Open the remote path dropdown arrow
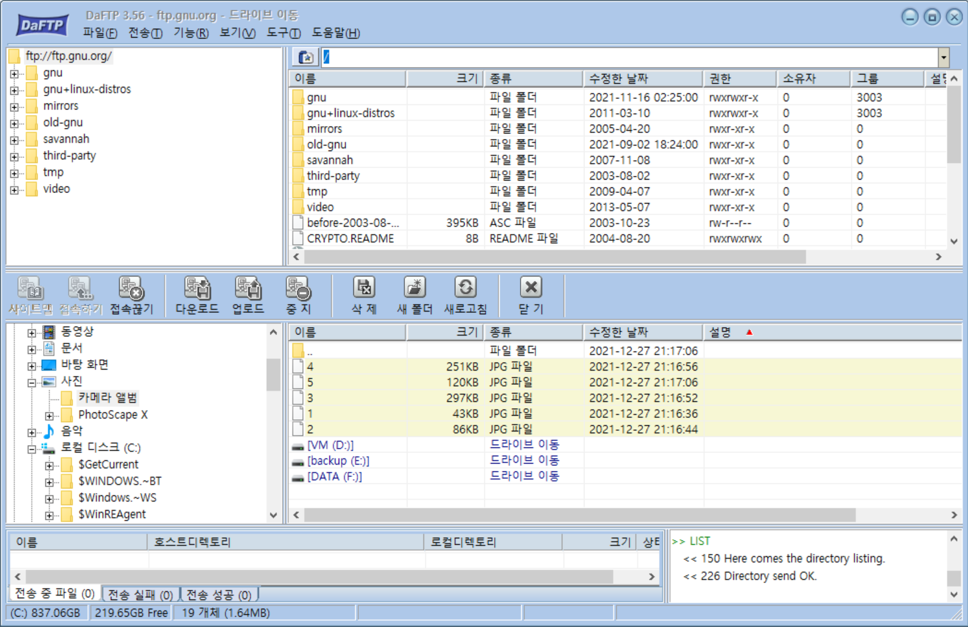The height and width of the screenshot is (627, 968). pyautogui.click(x=943, y=57)
